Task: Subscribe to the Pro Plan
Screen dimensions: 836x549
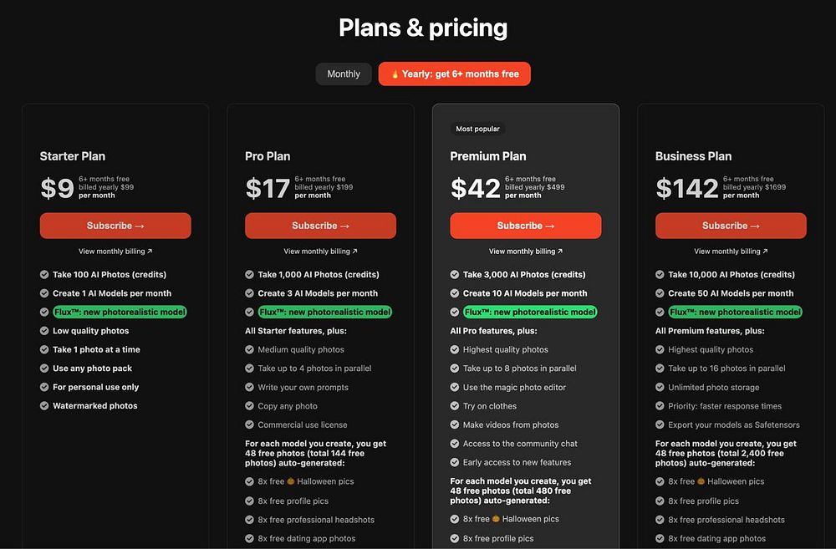Action: click(x=320, y=226)
